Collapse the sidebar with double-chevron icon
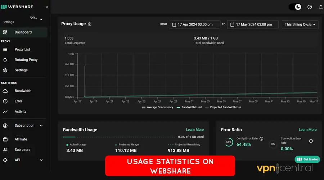 point(47,7)
